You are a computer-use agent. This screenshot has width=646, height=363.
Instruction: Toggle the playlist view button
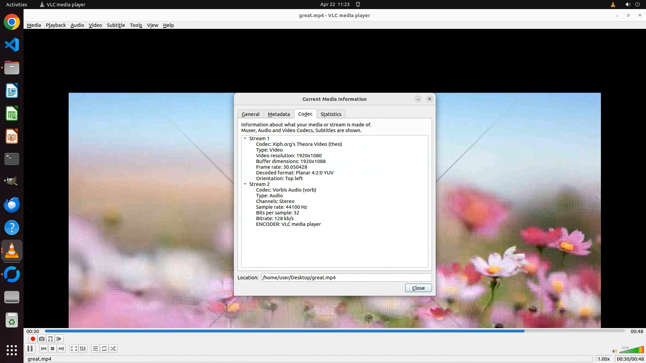tap(96, 349)
